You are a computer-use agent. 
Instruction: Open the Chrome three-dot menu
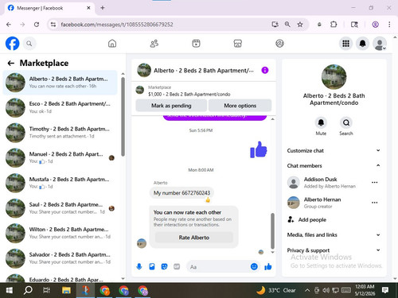(389, 25)
